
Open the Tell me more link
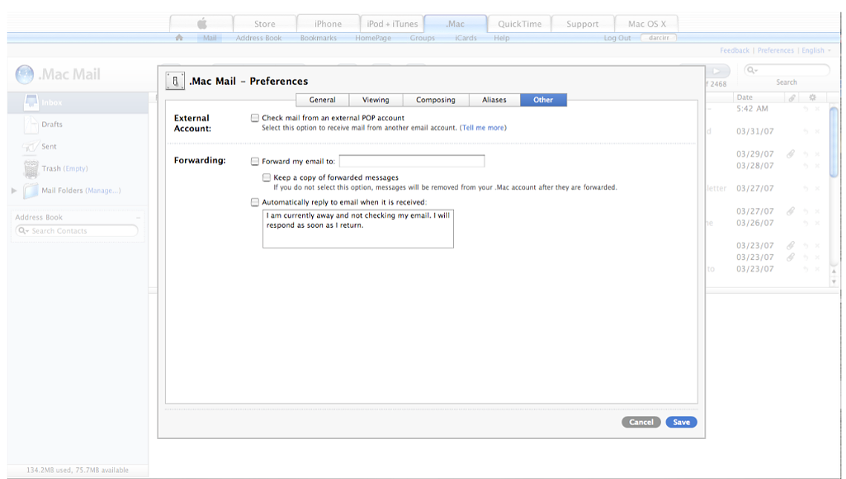[x=484, y=128]
